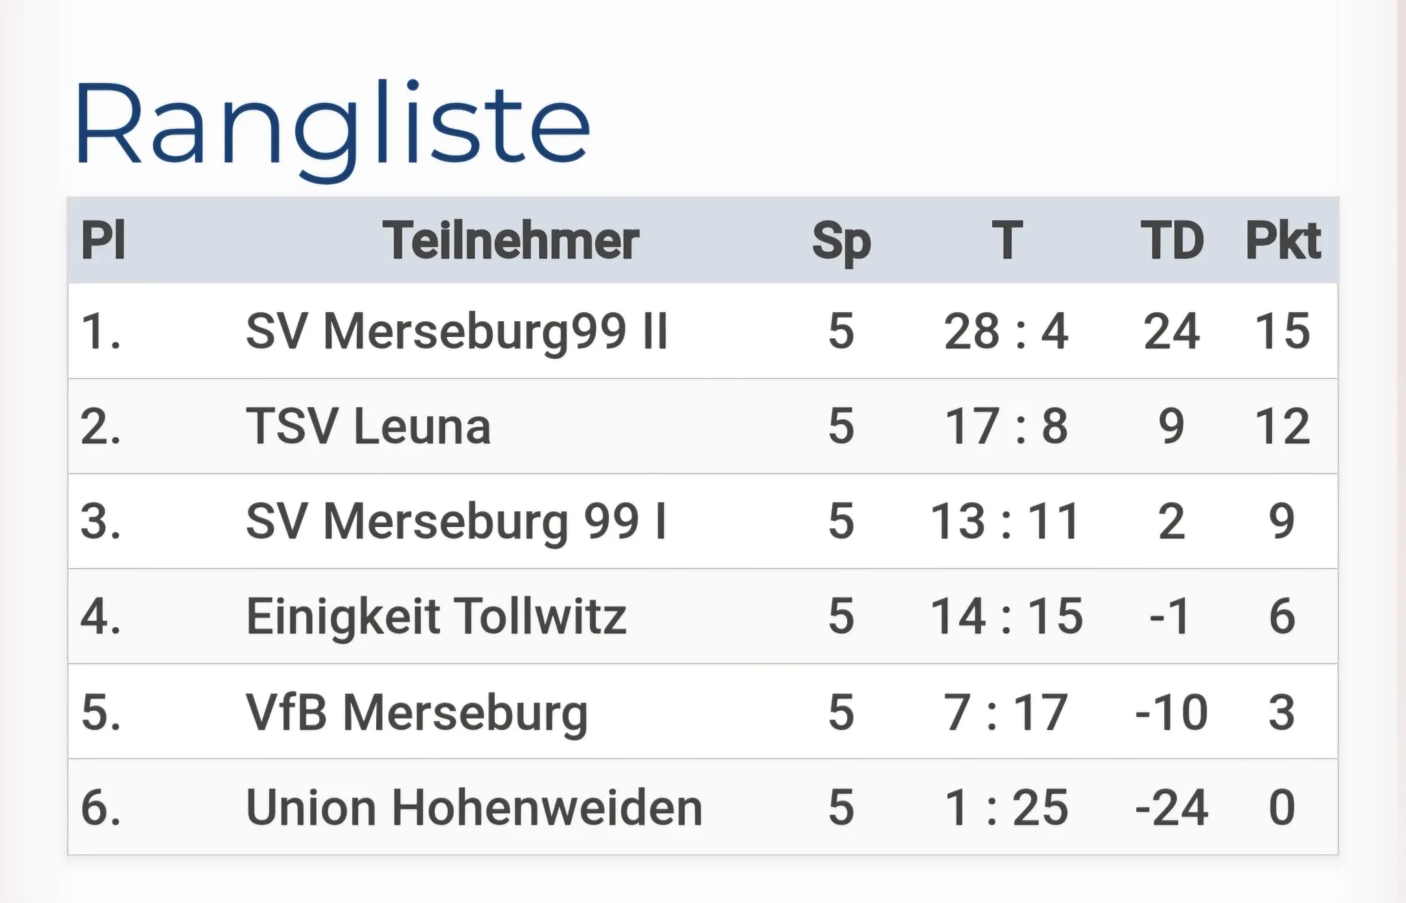Select the Teilnehmer column header
The height and width of the screenshot is (903, 1406).
click(511, 241)
